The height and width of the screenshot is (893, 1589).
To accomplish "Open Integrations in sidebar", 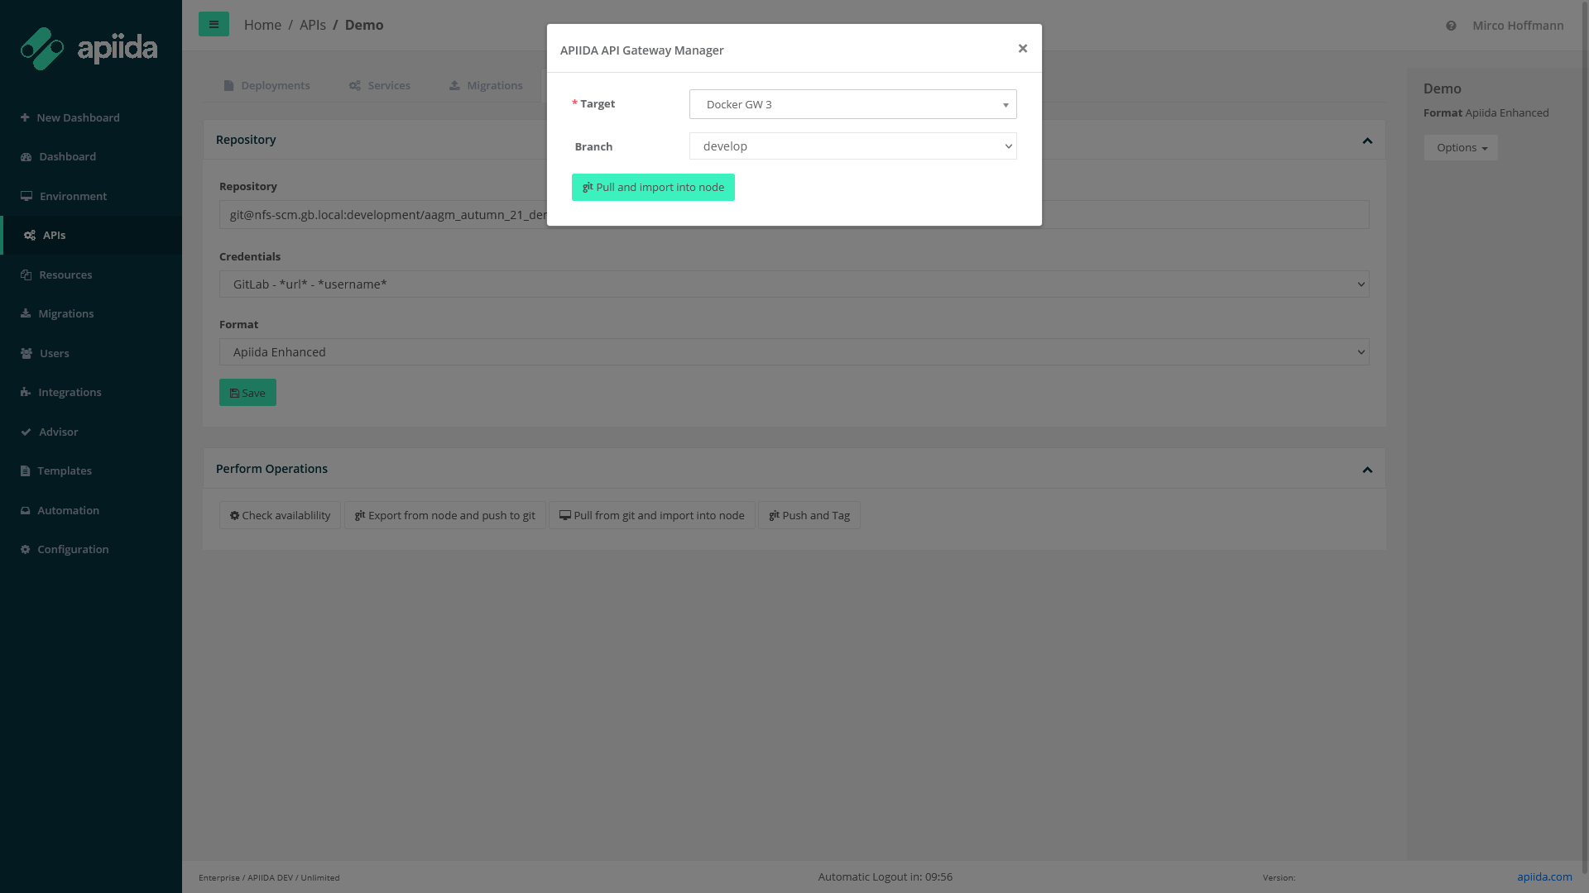I will coord(91,392).
